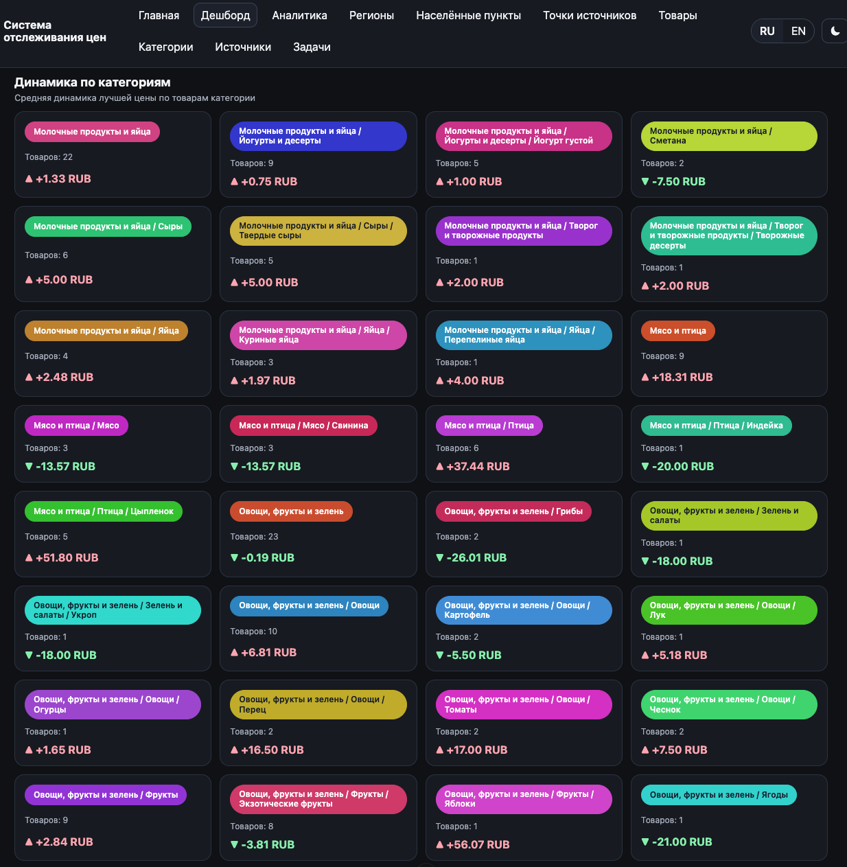
Task: Open the Задачи page
Action: coord(312,47)
